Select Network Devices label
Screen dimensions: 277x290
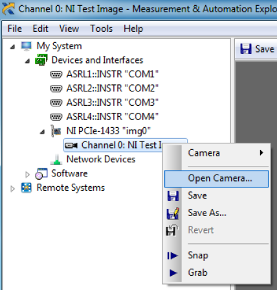tap(101, 159)
